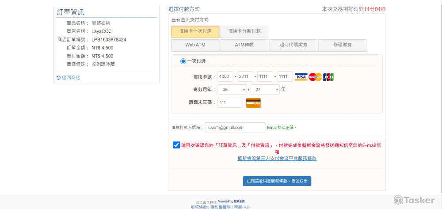
Task: Click the payer email input field
Action: (x=235, y=128)
